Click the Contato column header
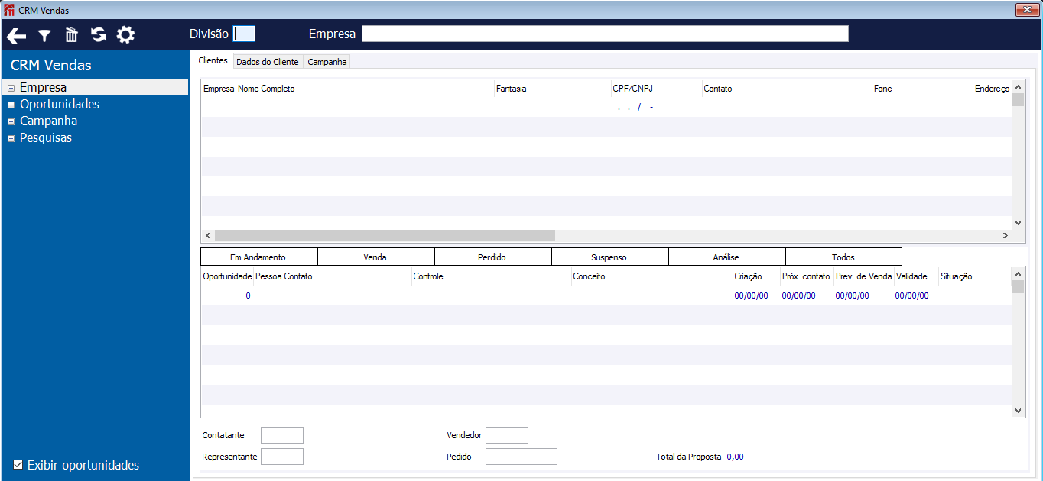The width and height of the screenshot is (1043, 481). [718, 89]
